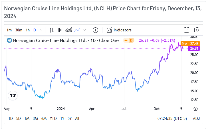Screen dimensions: 208x131
Task: Click the compare/add symbol plus icon
Action: pyautogui.click(x=95, y=30)
